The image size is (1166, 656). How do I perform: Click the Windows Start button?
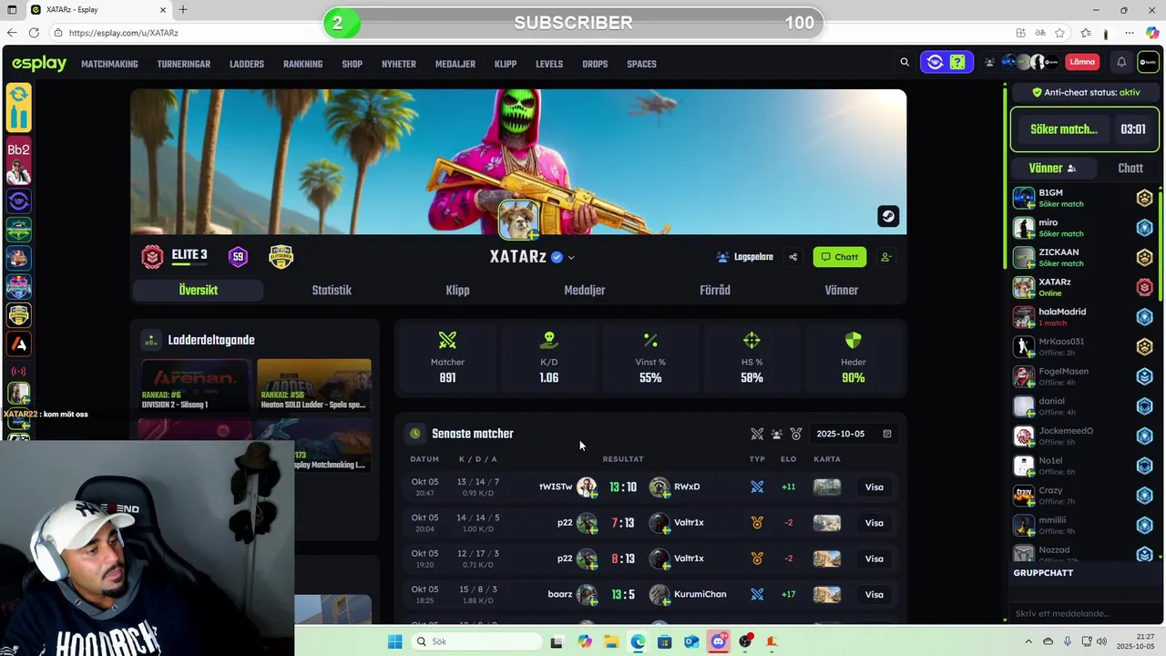point(394,641)
